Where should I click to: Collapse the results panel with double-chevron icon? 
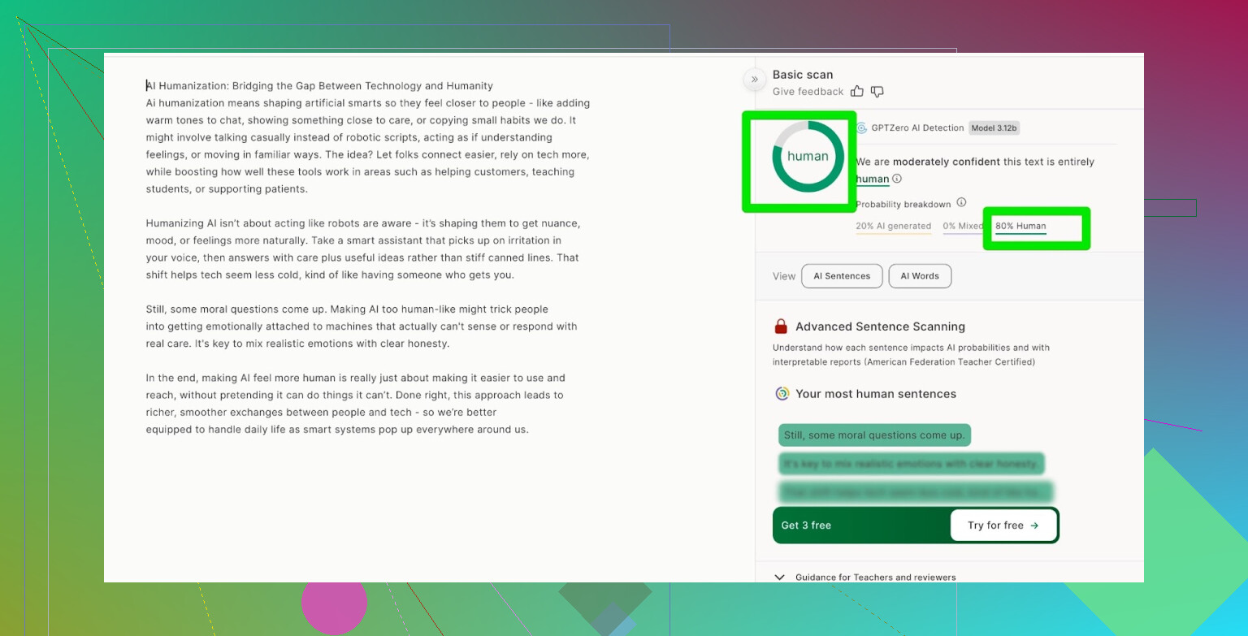[x=754, y=79]
